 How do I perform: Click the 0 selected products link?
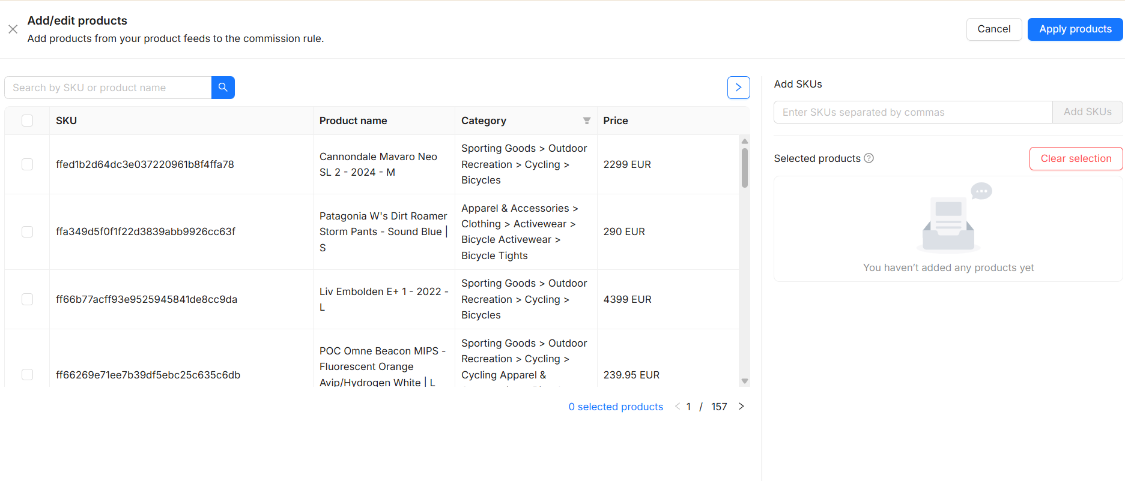(615, 407)
